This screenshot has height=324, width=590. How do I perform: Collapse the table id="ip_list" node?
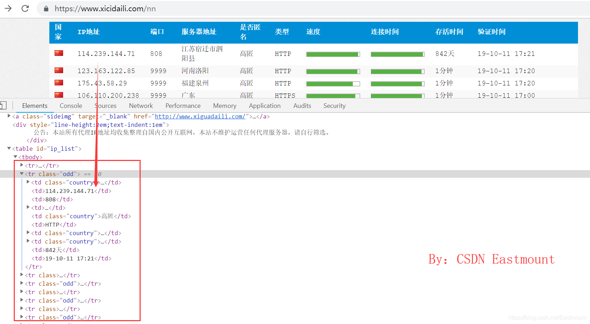click(9, 148)
